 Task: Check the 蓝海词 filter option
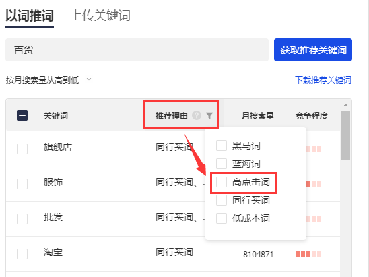point(222,164)
